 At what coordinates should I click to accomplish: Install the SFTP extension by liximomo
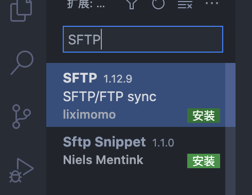[204, 116]
